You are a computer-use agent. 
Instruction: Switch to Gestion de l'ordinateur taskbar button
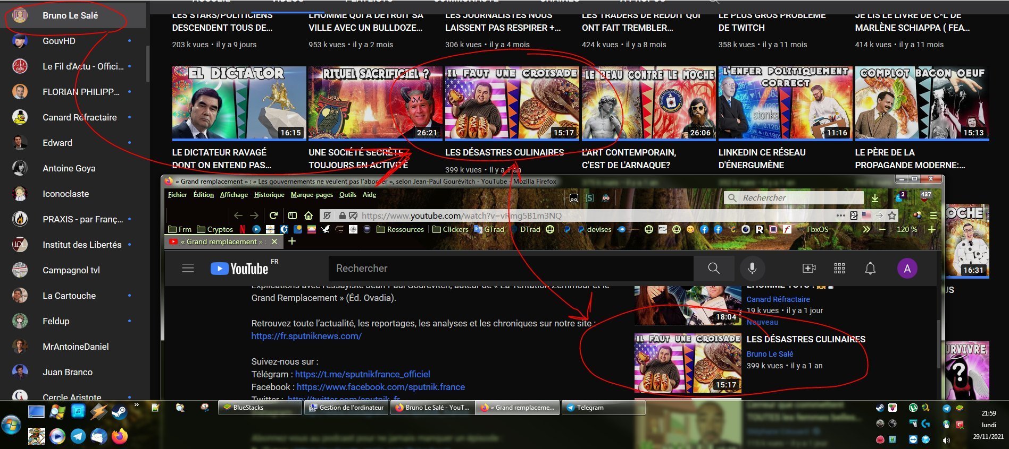click(x=346, y=408)
